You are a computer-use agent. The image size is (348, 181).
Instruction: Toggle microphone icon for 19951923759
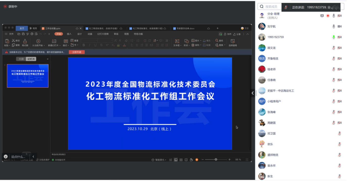point(334,37)
